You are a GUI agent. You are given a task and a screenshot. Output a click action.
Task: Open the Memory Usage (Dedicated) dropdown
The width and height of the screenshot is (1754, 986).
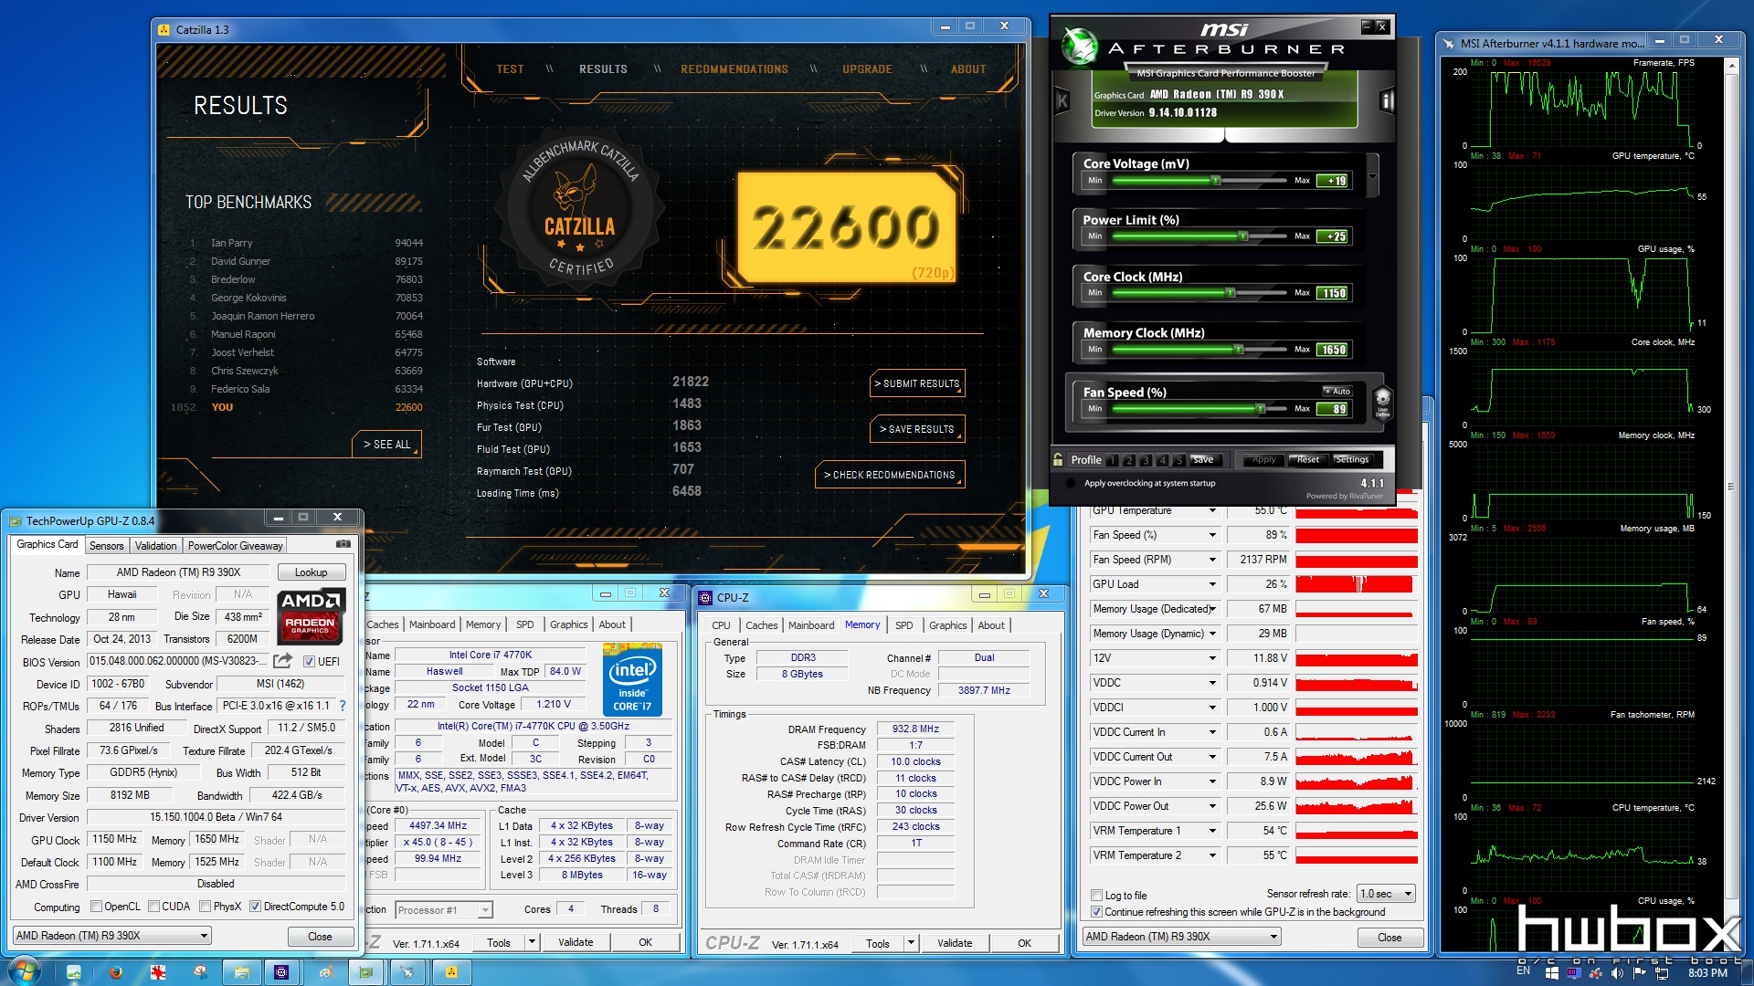click(x=1212, y=609)
